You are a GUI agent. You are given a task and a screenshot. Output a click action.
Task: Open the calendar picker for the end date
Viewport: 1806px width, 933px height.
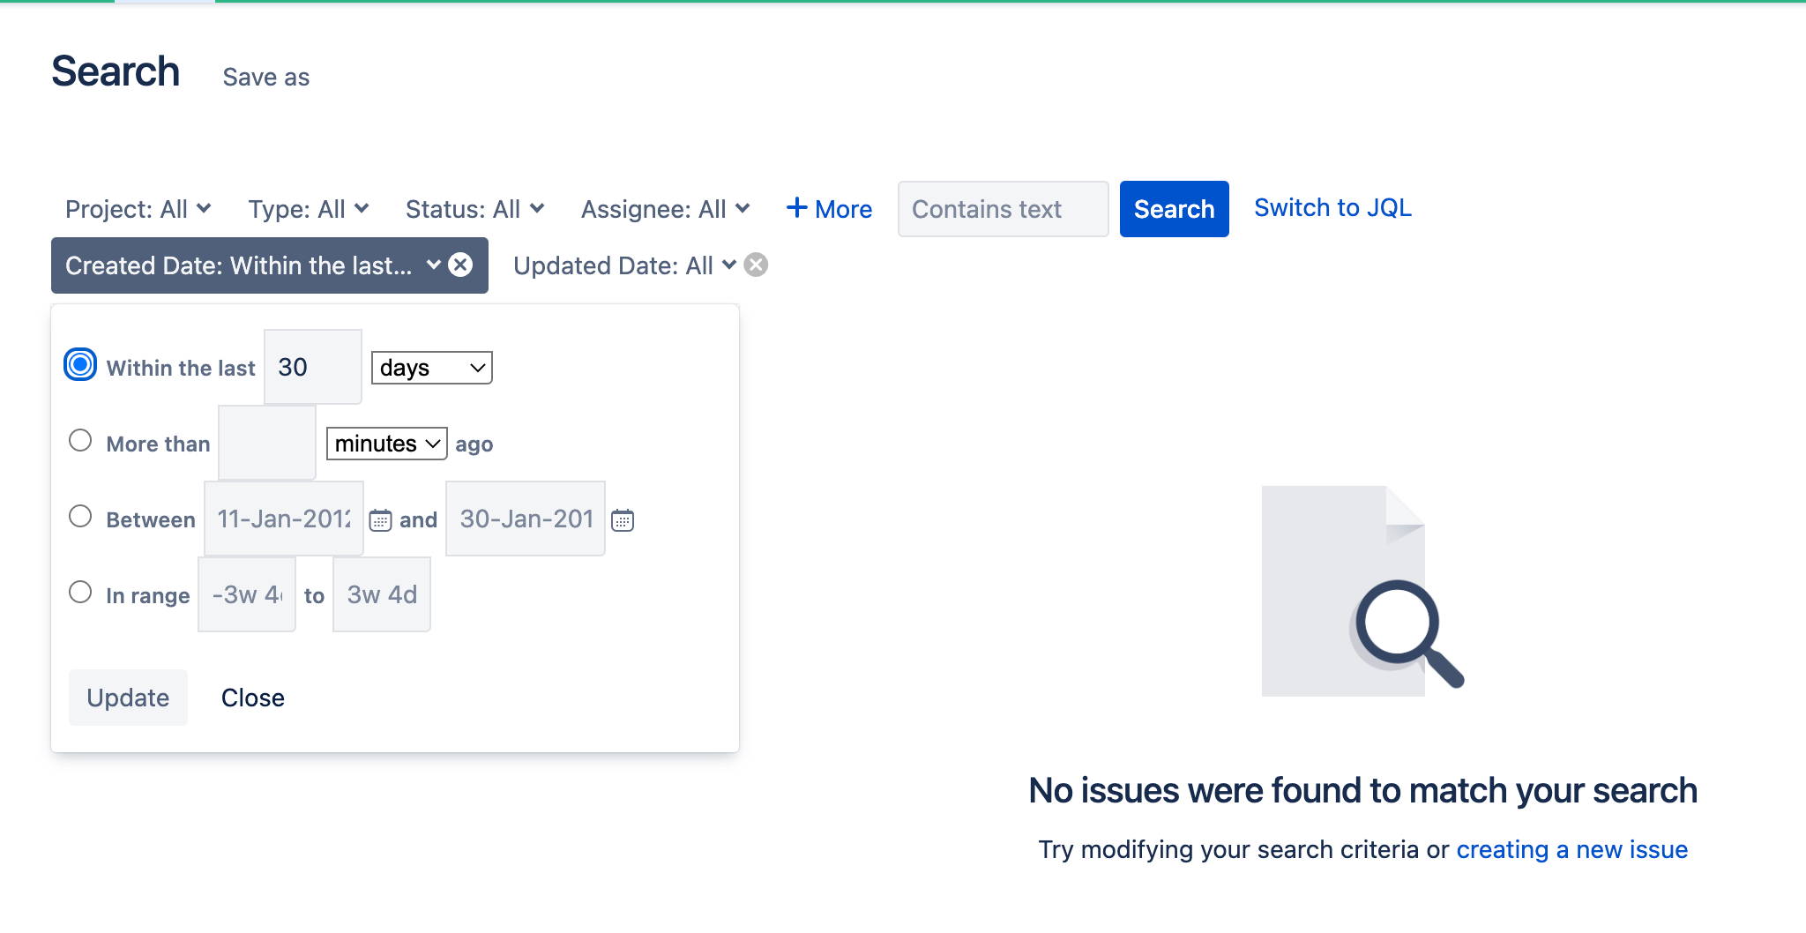click(x=623, y=520)
